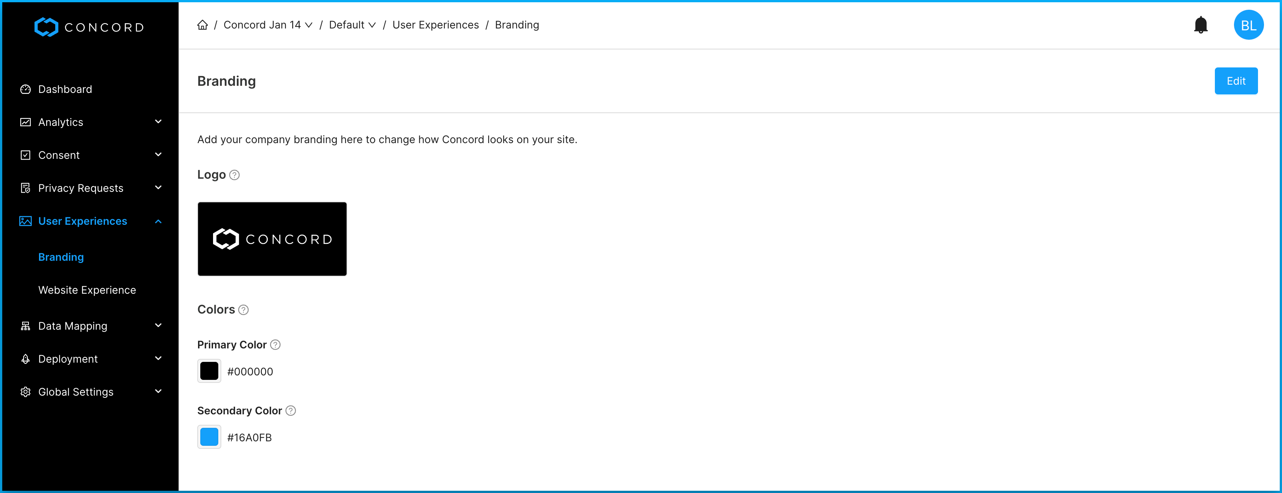This screenshot has width=1282, height=493.
Task: Open Website Experience submenu item
Action: [87, 290]
